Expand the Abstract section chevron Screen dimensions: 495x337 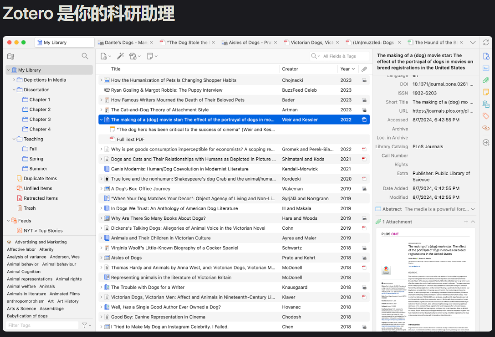pos(473,209)
